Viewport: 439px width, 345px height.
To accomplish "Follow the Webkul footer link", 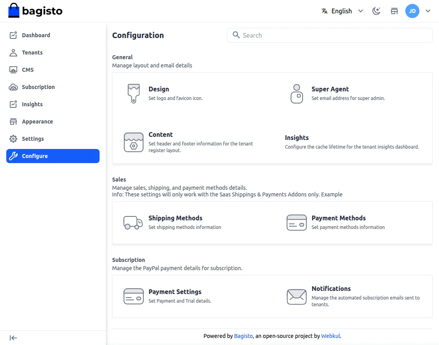I will 330,336.
